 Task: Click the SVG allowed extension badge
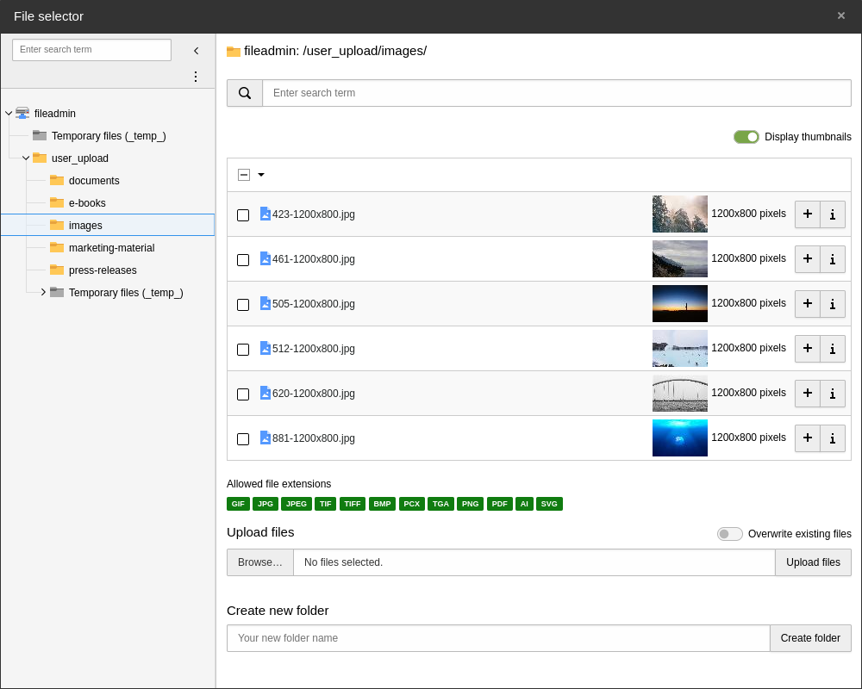(549, 504)
